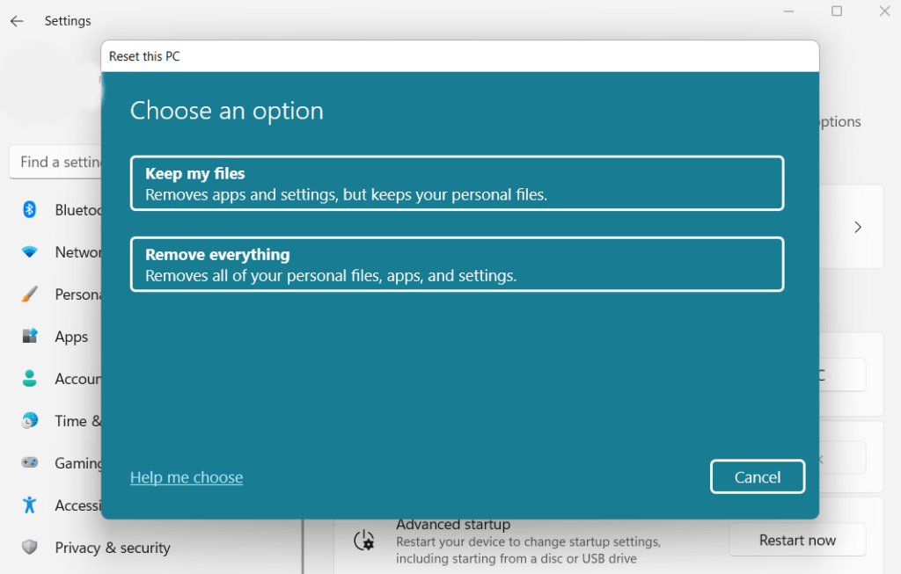Click the back arrow in Settings
The image size is (901, 574).
[x=16, y=20]
